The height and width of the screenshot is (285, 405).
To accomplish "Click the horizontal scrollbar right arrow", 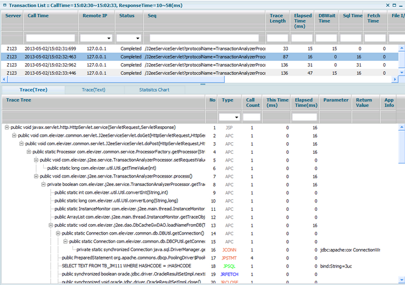I will (395, 80).
